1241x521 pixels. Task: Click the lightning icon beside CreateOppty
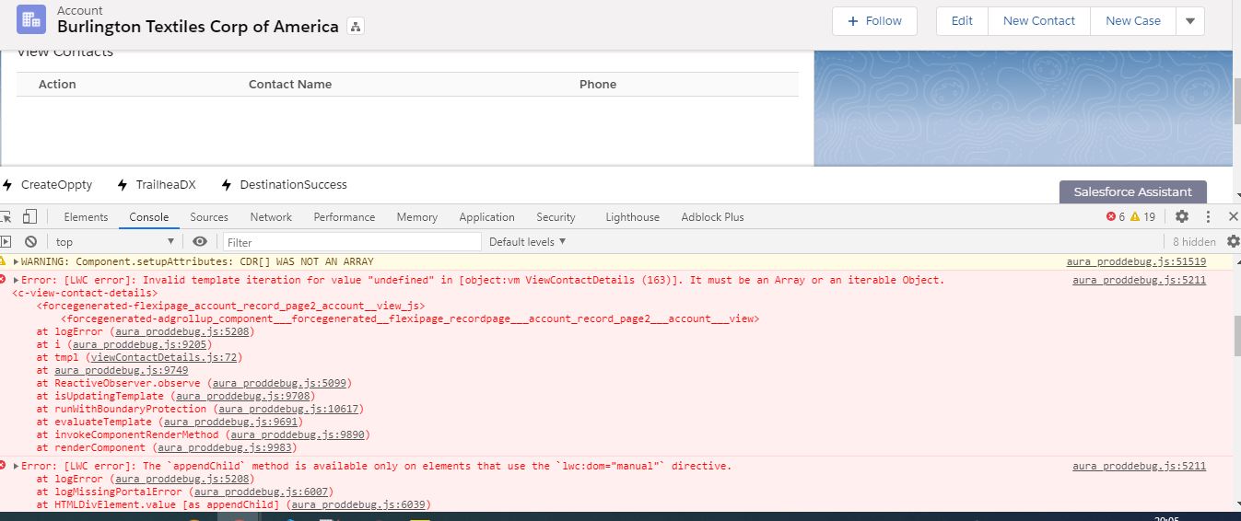pos(7,185)
